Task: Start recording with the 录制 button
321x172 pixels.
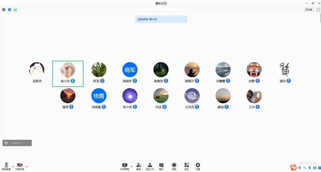Action: (174, 166)
